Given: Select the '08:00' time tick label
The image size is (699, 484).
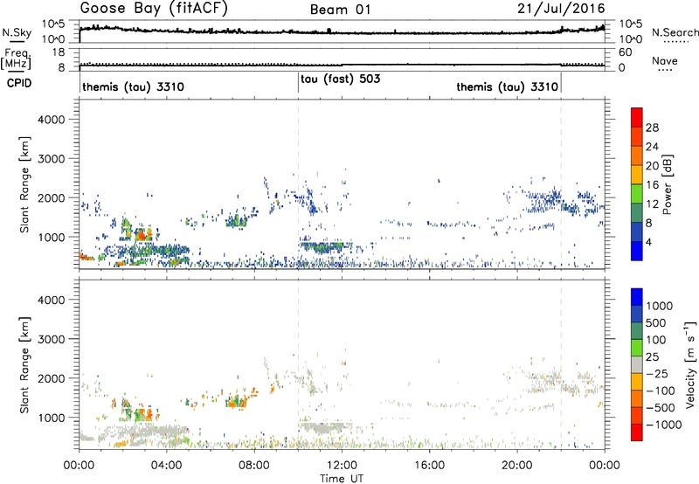Looking at the screenshot, I should (254, 466).
